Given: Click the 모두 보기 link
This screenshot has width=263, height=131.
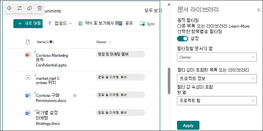Looking at the screenshot, I should (x=153, y=11).
